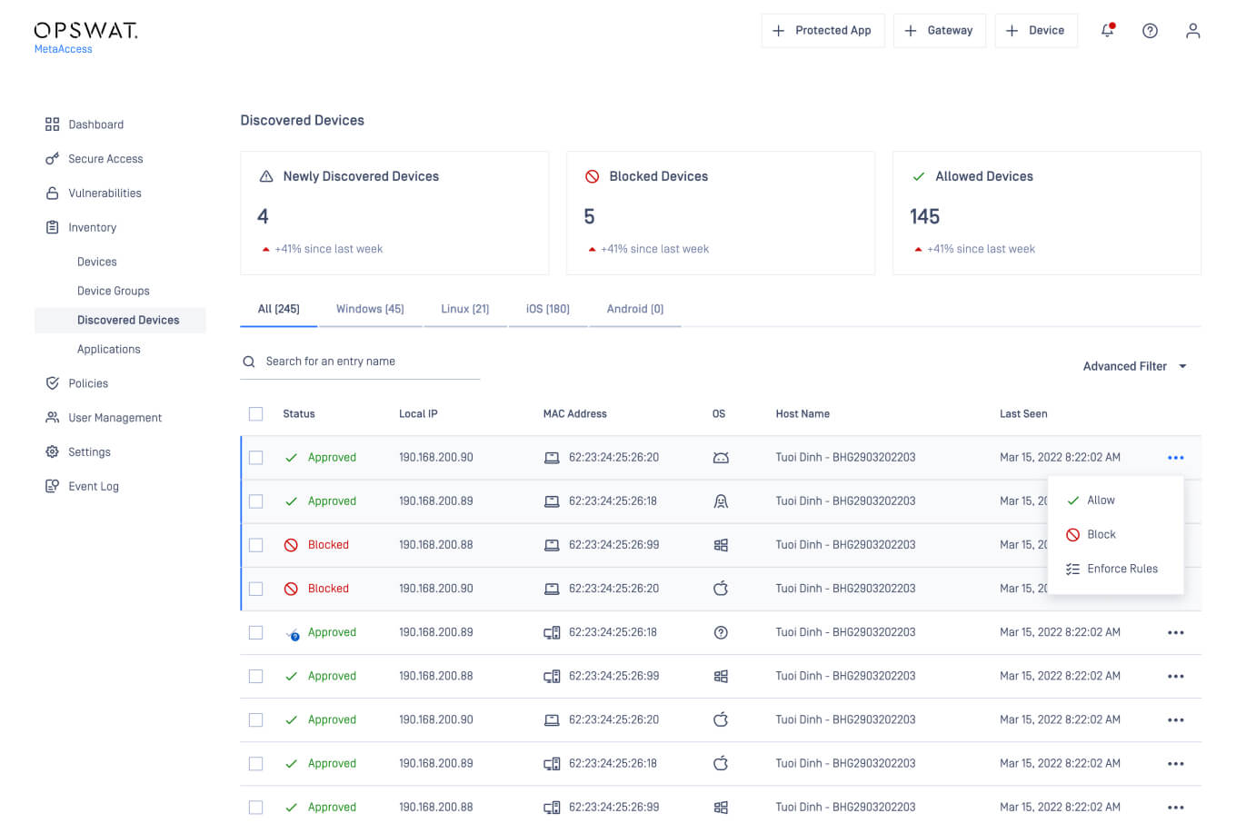Click the Secure Access key icon
The image size is (1236, 823).
pyautogui.click(x=53, y=159)
